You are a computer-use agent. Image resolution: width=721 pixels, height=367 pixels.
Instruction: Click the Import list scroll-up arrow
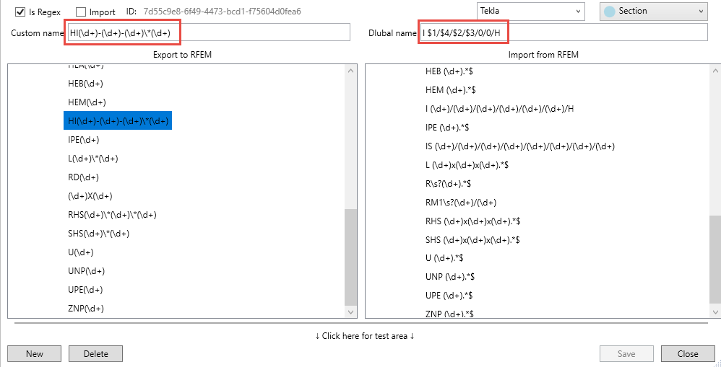[x=715, y=71]
